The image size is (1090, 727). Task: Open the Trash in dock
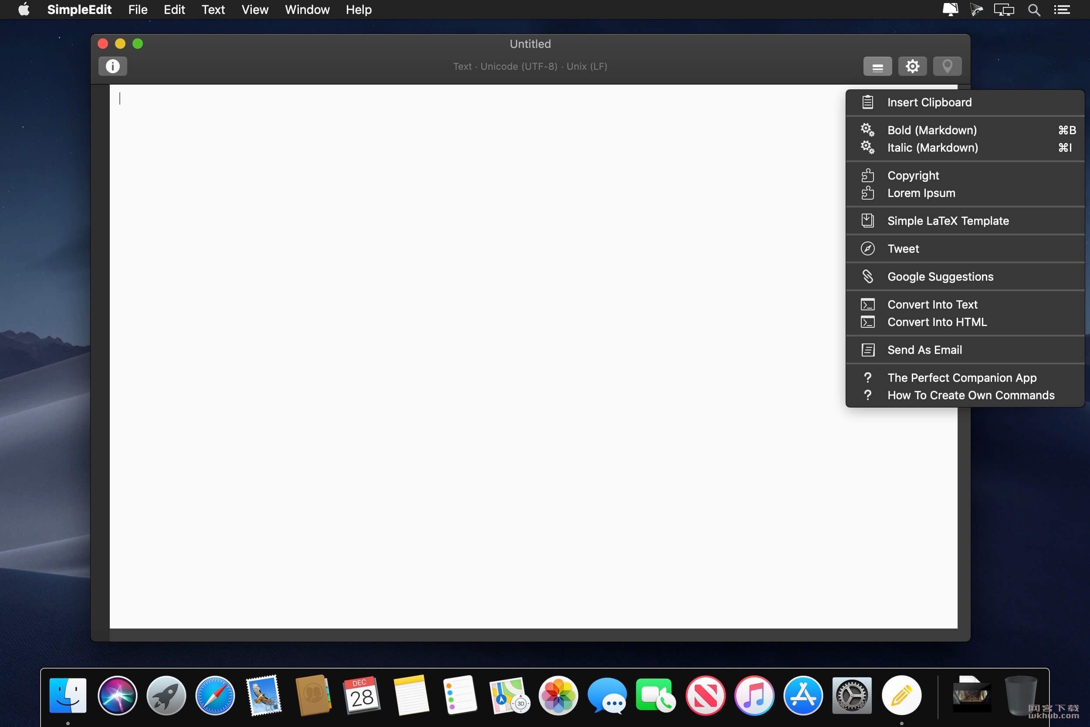pos(1021,696)
